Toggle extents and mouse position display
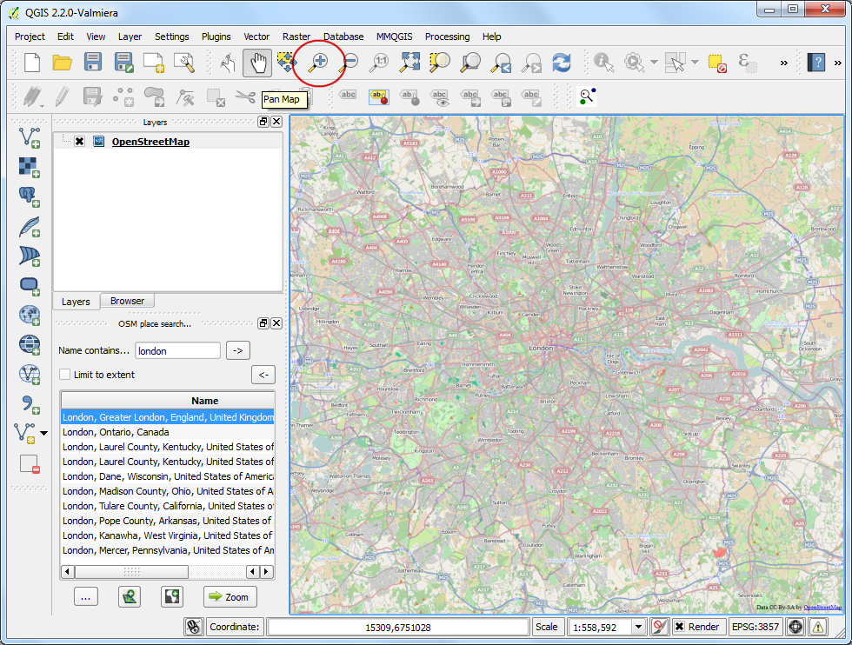The width and height of the screenshot is (852, 645). pos(193,627)
